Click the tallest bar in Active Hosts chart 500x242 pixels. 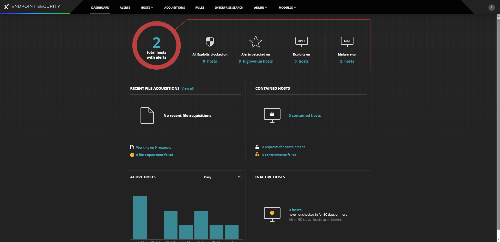click(140, 218)
